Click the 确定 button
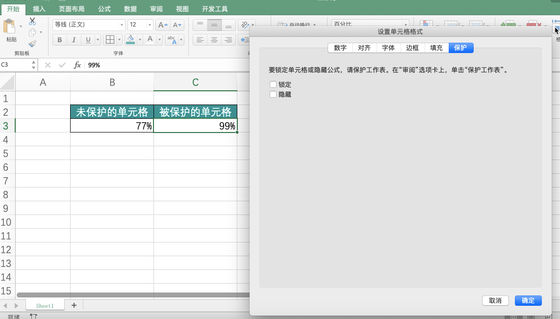560x319 pixels. (528, 300)
